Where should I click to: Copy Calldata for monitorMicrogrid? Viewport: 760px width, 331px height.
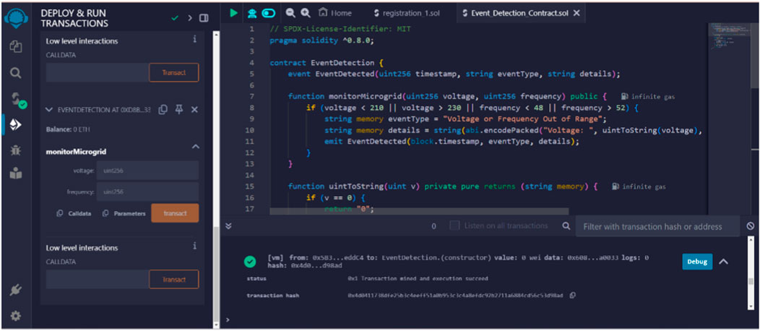(x=74, y=213)
